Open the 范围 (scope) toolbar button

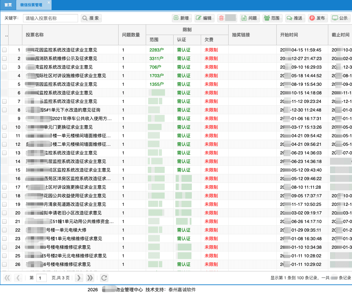coord(272,18)
